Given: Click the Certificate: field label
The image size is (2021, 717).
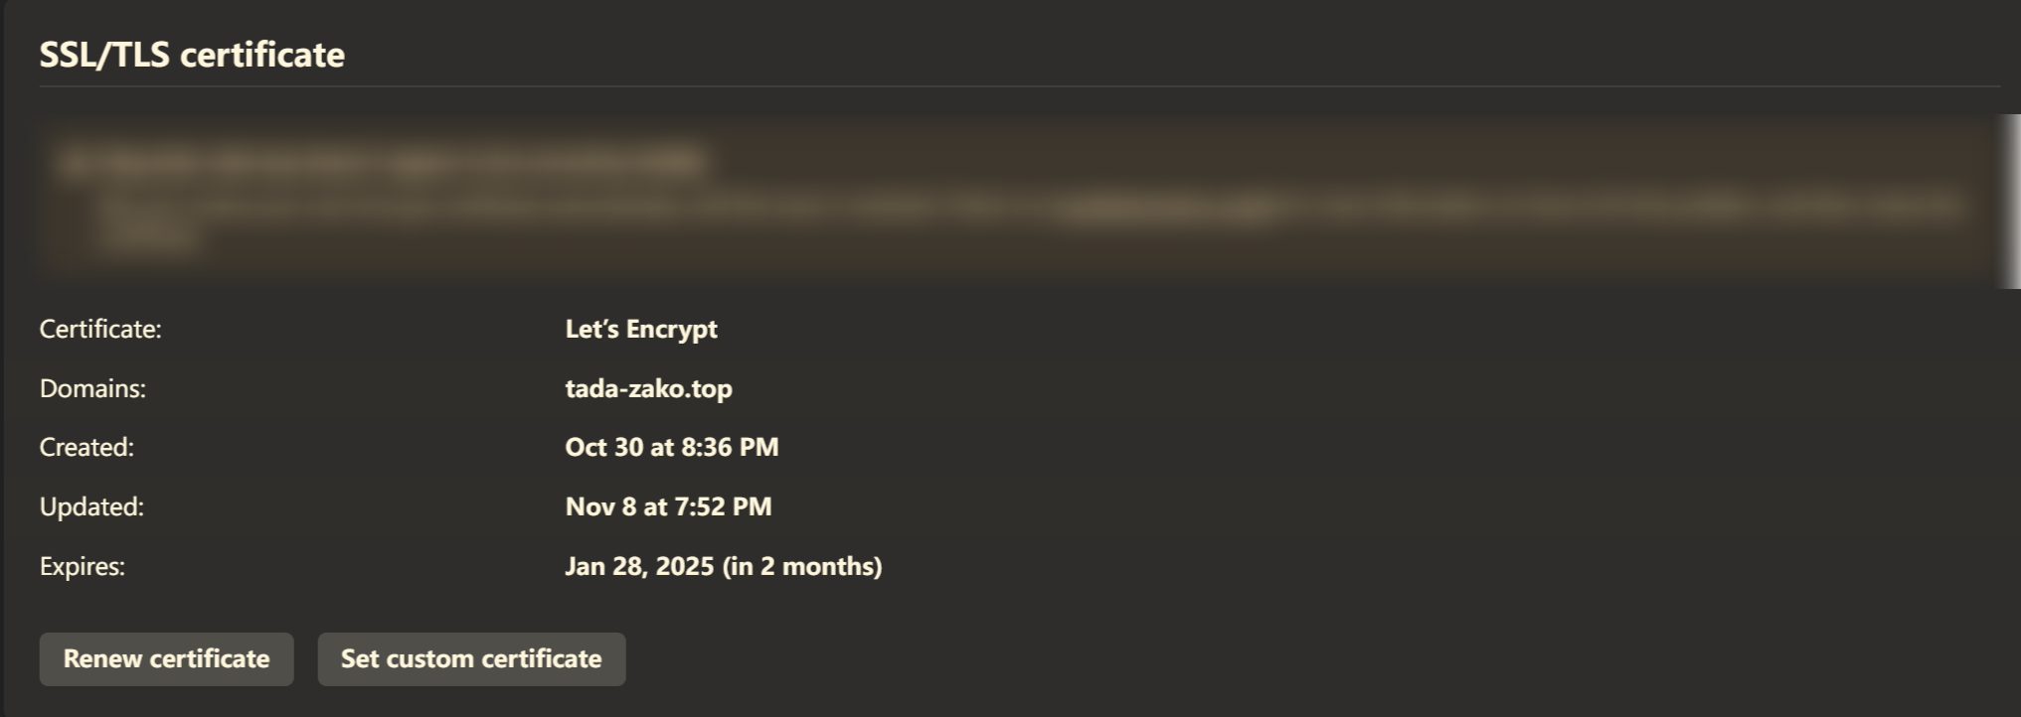Looking at the screenshot, I should coord(100,329).
